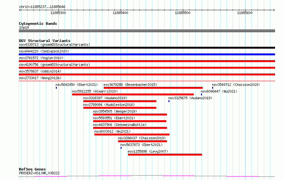
Task: Click the 10p14 band label
Action: (24, 27)
